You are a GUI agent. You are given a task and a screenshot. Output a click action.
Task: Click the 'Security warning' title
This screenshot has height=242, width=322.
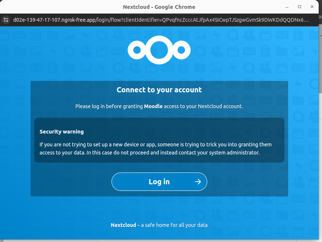[x=61, y=132]
